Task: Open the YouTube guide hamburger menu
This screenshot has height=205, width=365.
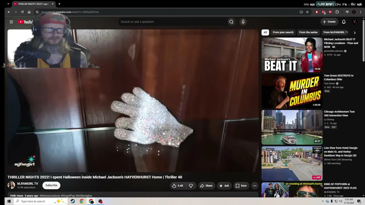Action: pyautogui.click(x=11, y=22)
